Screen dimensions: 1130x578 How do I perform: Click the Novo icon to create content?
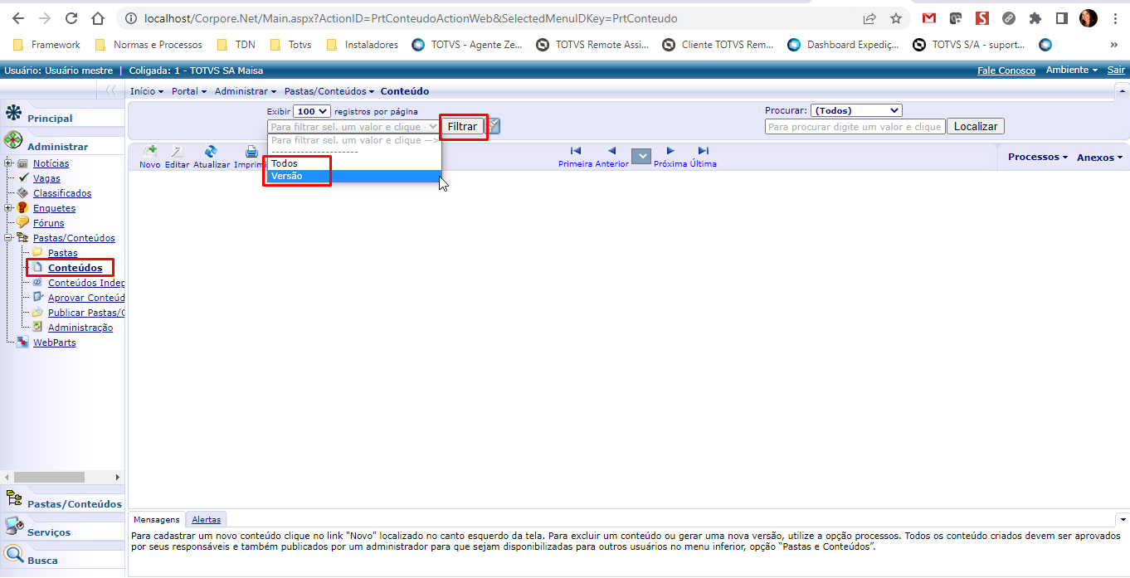(149, 151)
